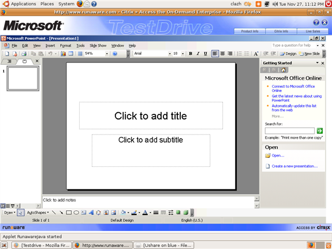Open the Arial font name dropdown

(170, 54)
